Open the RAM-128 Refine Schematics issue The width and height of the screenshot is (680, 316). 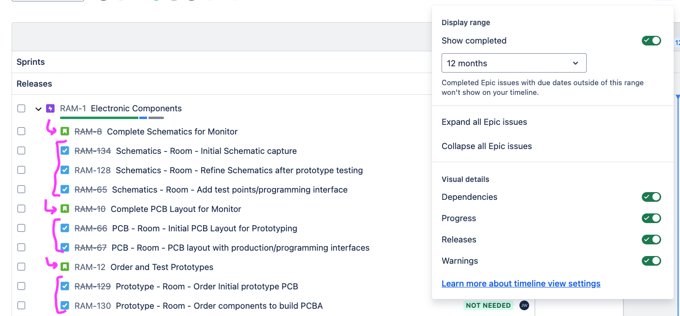click(x=219, y=170)
